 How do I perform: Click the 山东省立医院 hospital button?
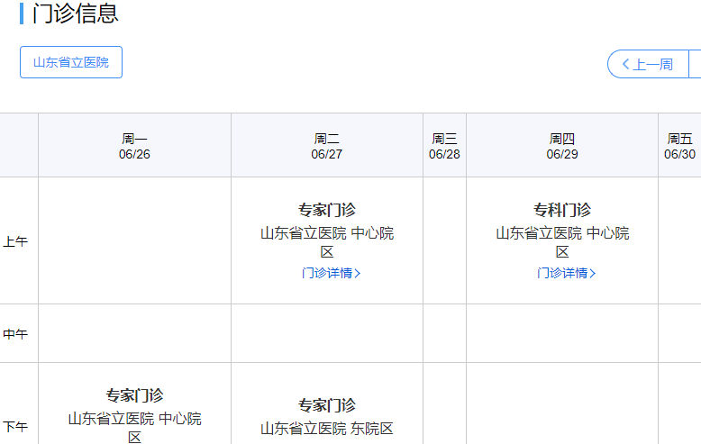click(71, 62)
